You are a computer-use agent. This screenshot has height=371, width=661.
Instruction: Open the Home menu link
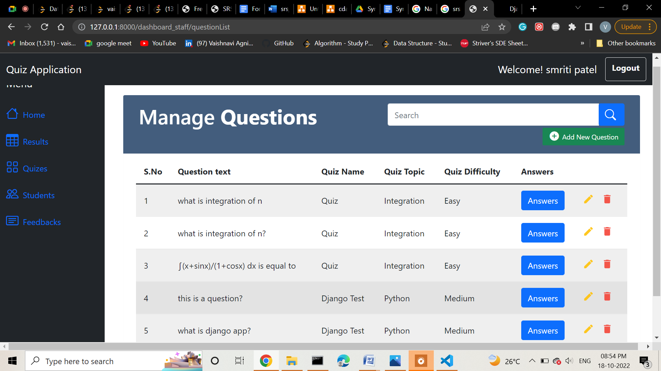point(34,115)
